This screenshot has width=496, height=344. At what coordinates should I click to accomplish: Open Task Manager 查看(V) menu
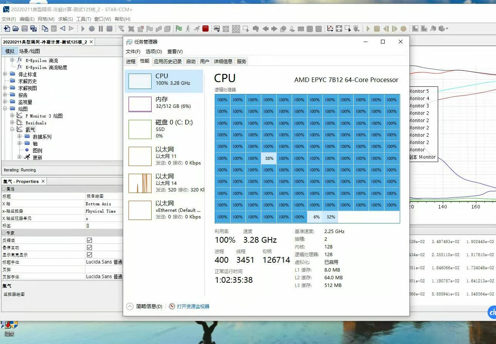click(x=175, y=51)
